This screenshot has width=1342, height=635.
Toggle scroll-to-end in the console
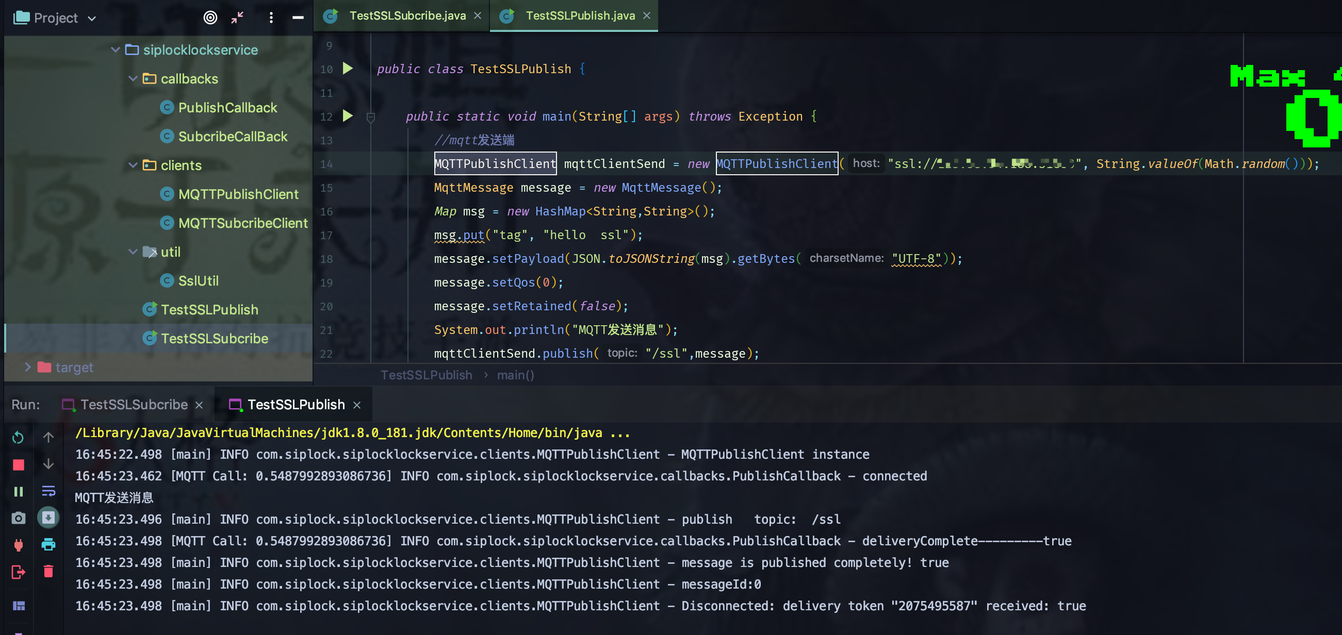pyautogui.click(x=48, y=518)
